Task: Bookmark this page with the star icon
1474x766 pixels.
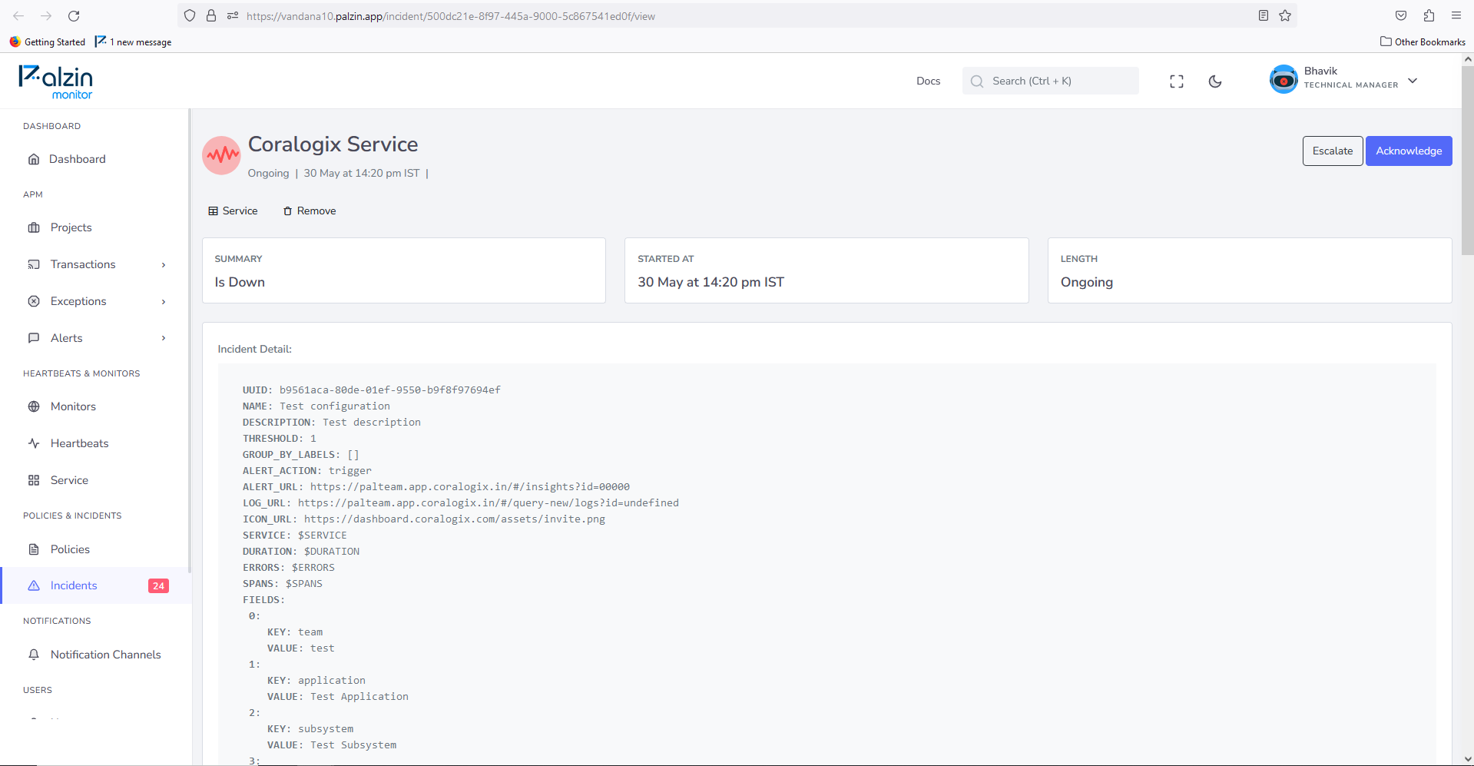Action: pyautogui.click(x=1285, y=15)
